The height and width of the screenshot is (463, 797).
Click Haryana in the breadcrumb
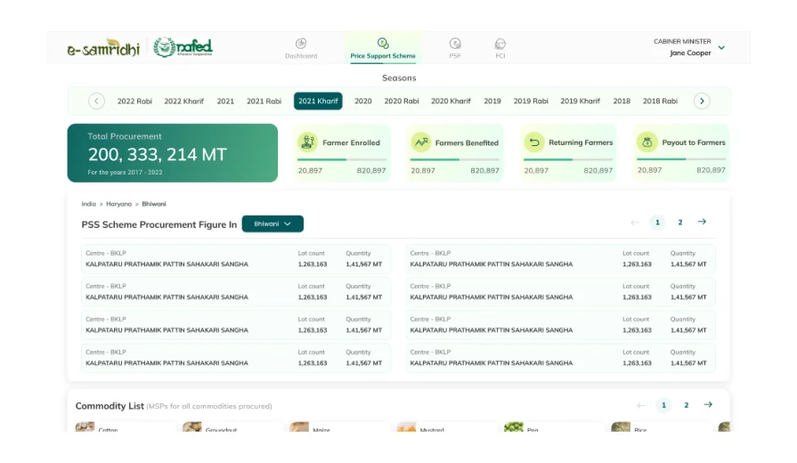point(118,205)
